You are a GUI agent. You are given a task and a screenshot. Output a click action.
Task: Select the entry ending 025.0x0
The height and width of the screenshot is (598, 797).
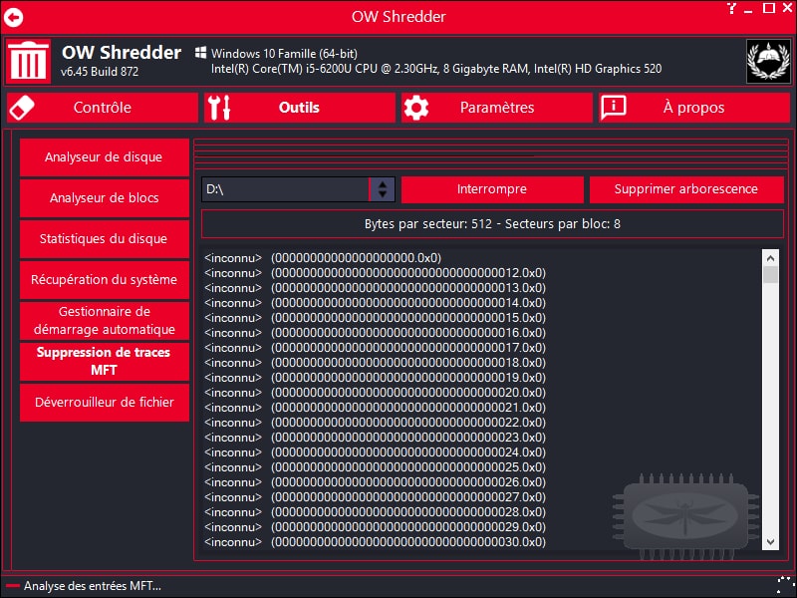point(376,467)
